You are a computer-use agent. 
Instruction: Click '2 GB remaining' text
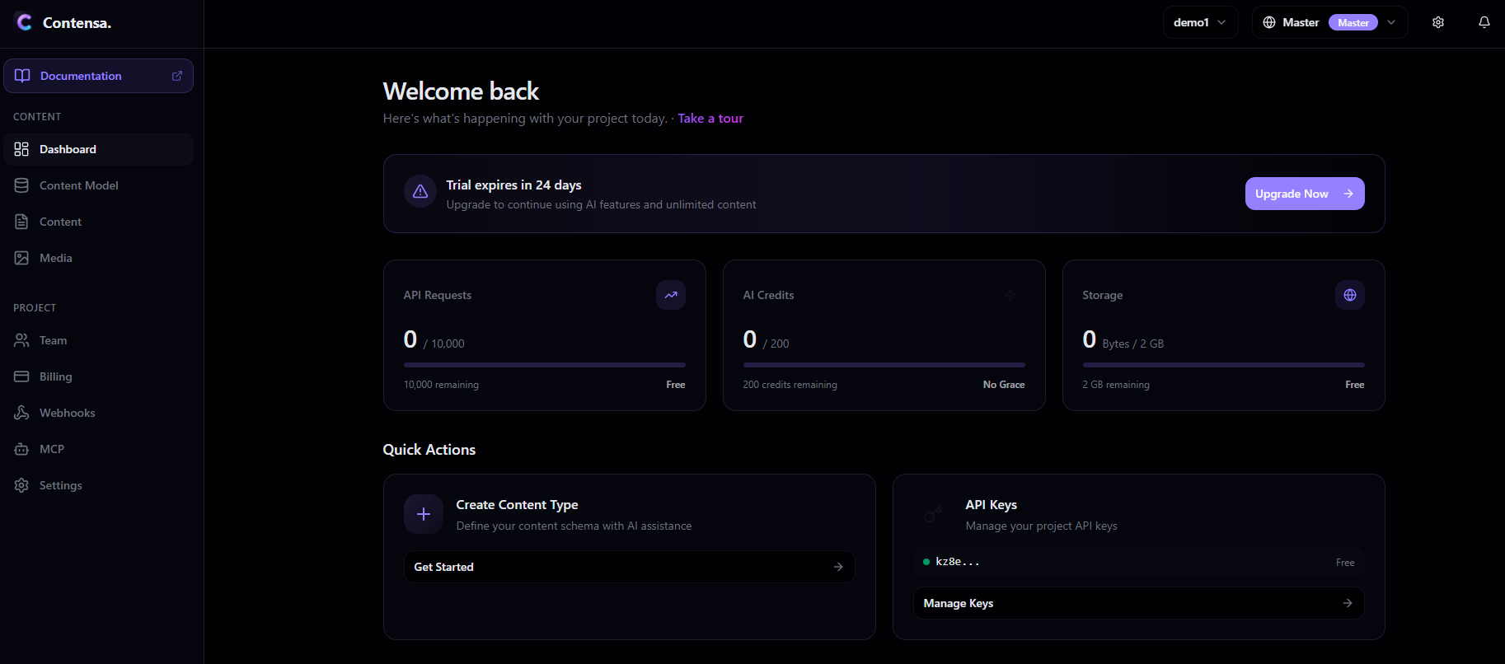tap(1116, 385)
